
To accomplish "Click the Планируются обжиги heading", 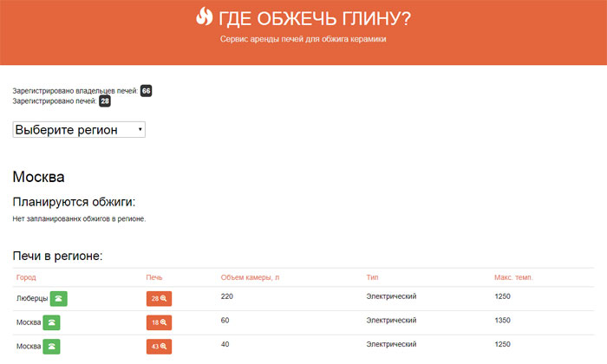I will coord(74,202).
